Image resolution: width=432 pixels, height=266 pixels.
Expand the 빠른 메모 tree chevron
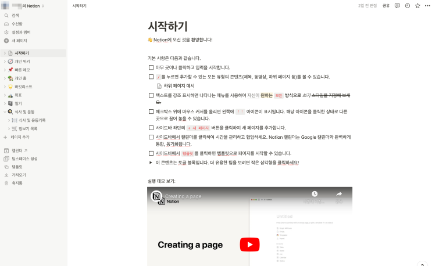click(x=5, y=70)
